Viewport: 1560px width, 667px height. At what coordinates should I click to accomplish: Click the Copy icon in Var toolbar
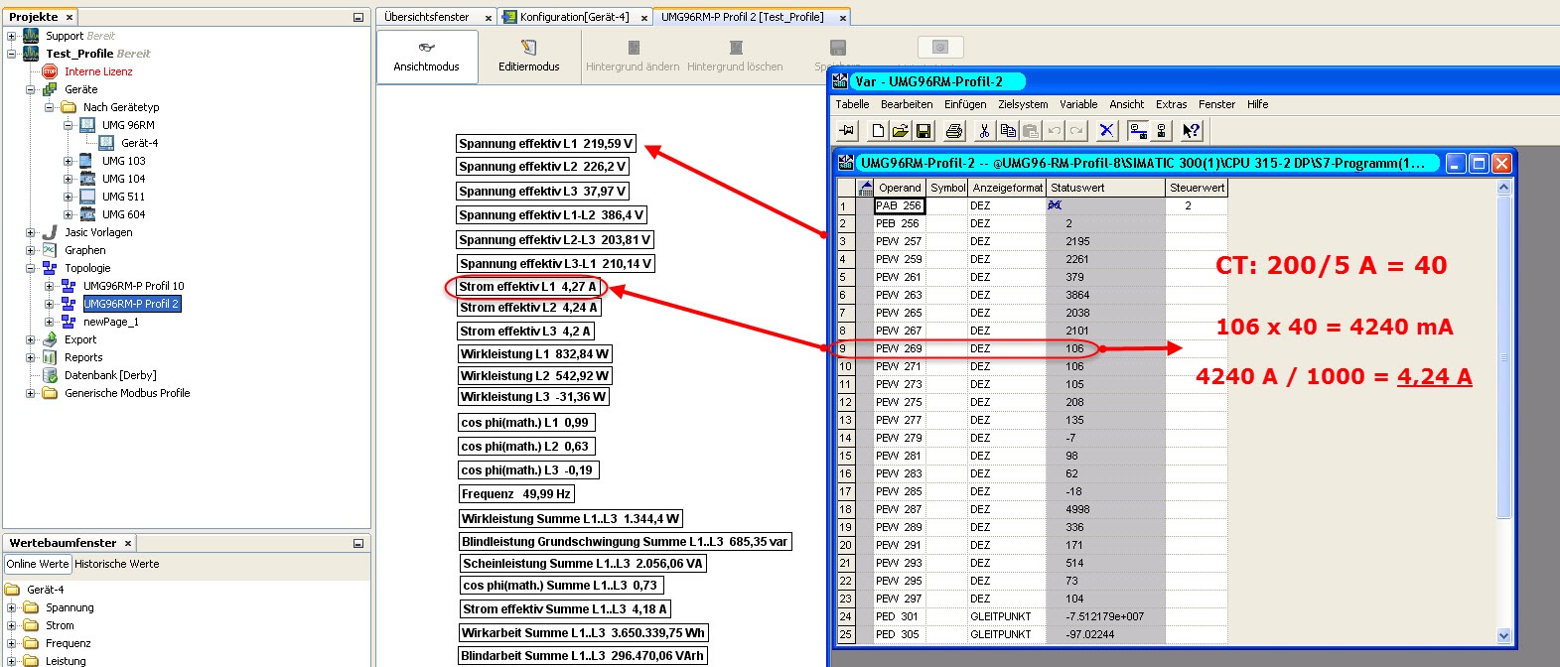(x=1008, y=131)
